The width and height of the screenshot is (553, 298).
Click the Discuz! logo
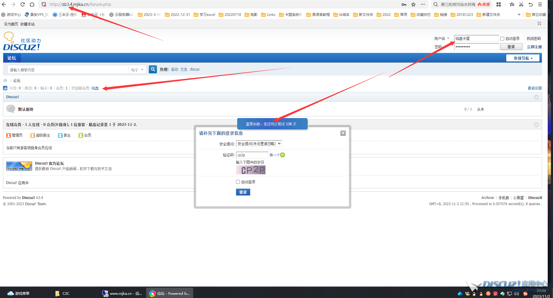coord(22,42)
